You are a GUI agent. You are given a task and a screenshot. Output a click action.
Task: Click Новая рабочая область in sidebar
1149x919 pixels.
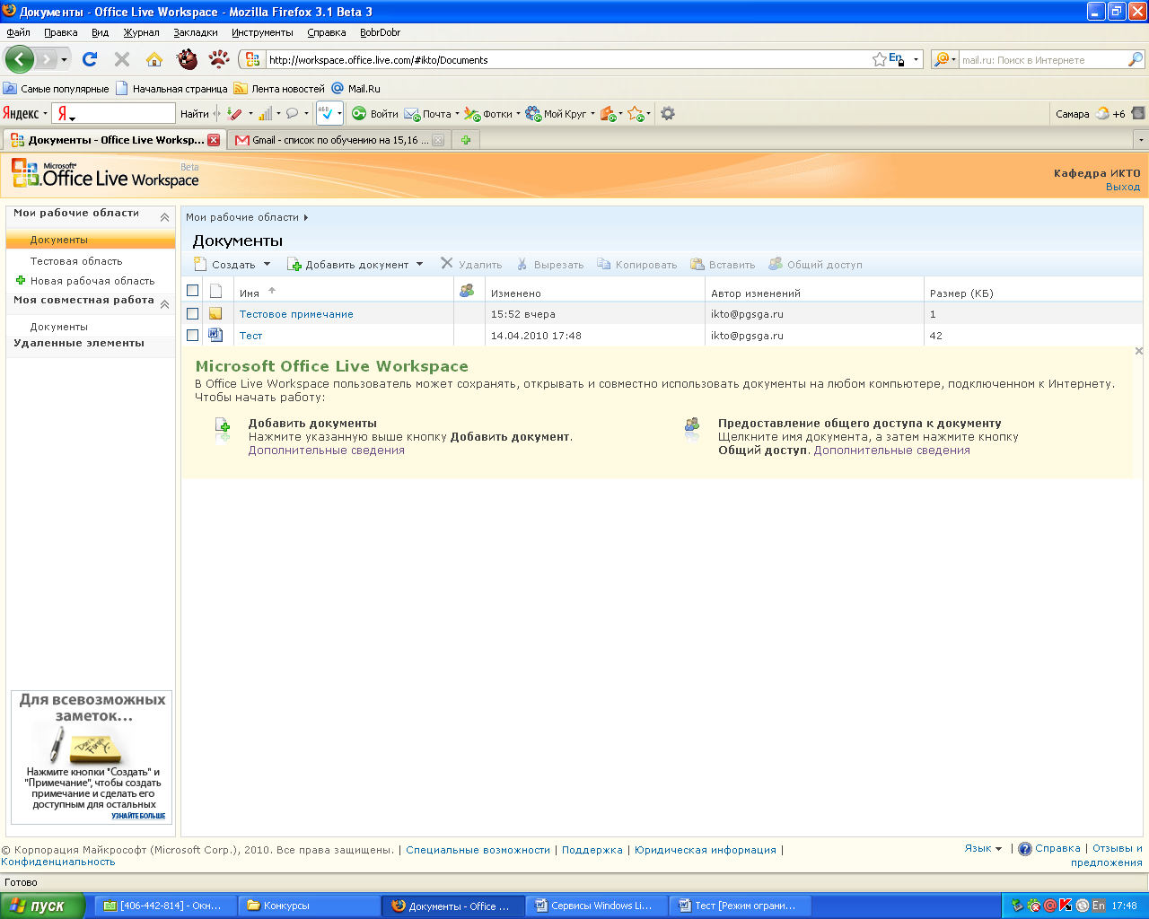[x=92, y=281]
